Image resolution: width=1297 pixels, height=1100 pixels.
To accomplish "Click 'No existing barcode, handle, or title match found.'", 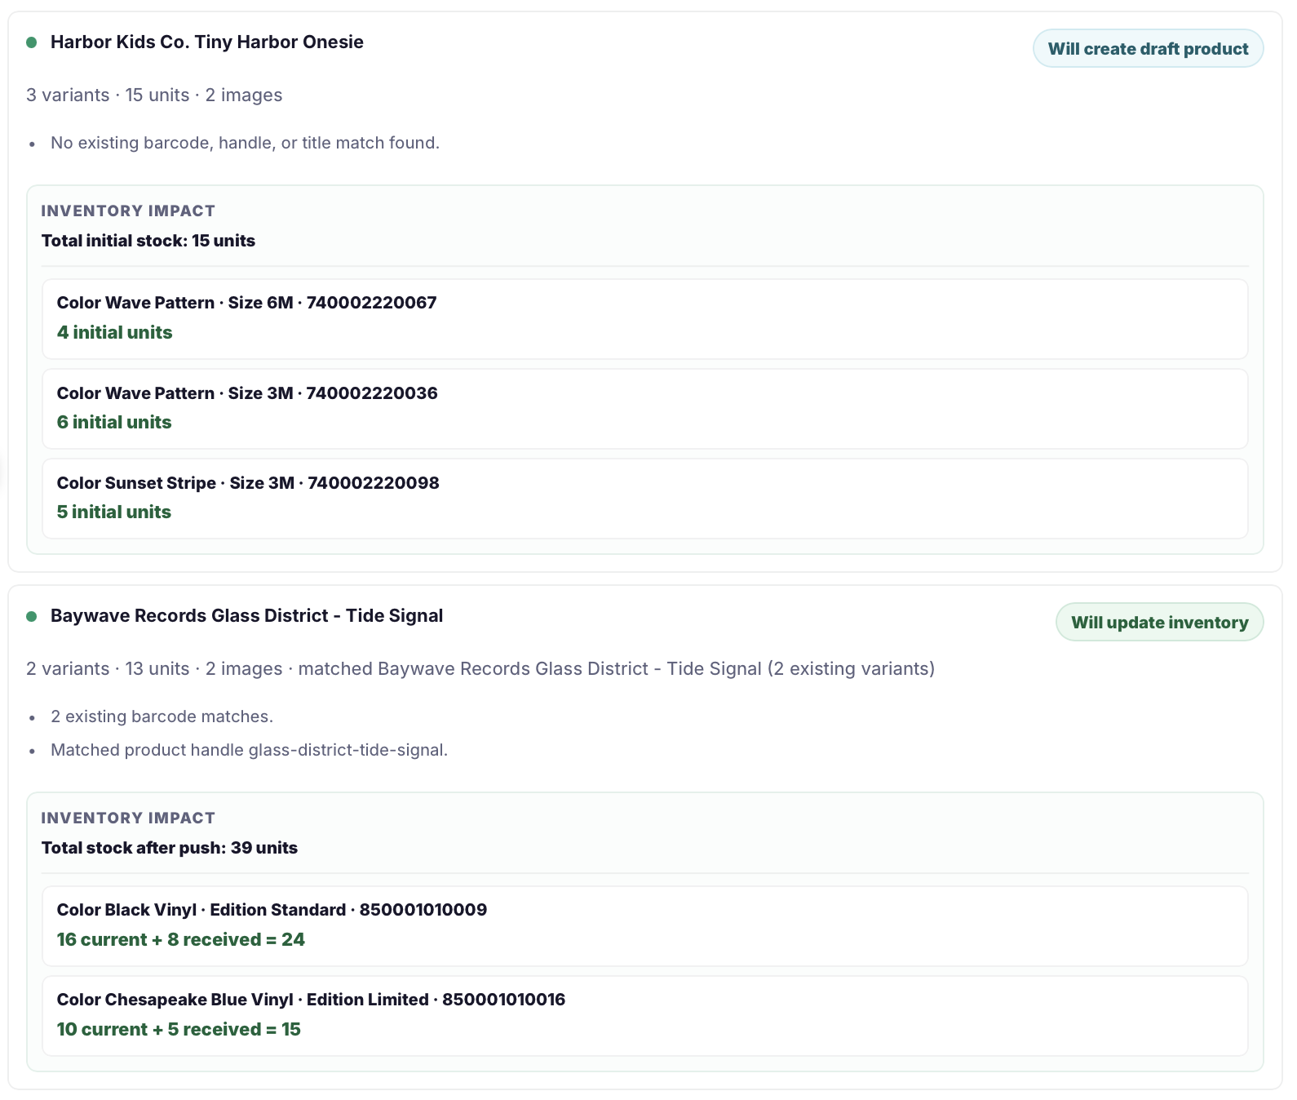I will pyautogui.click(x=245, y=143).
